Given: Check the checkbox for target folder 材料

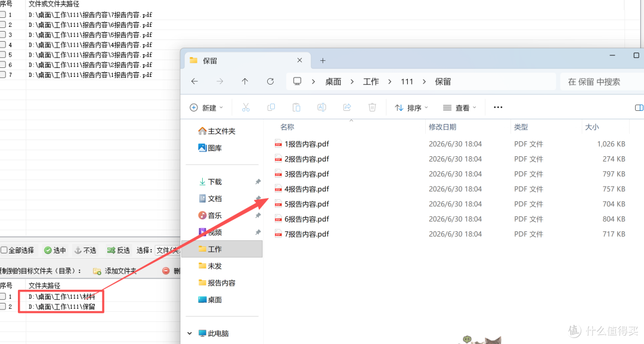Looking at the screenshot, I should (3, 296).
